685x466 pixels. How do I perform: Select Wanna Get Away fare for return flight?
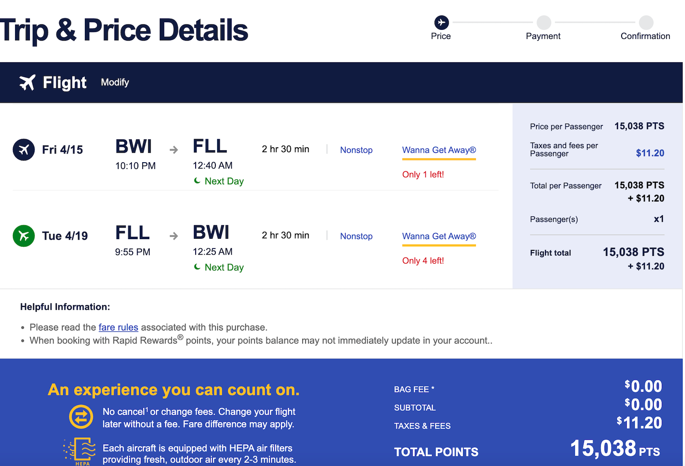coord(438,236)
